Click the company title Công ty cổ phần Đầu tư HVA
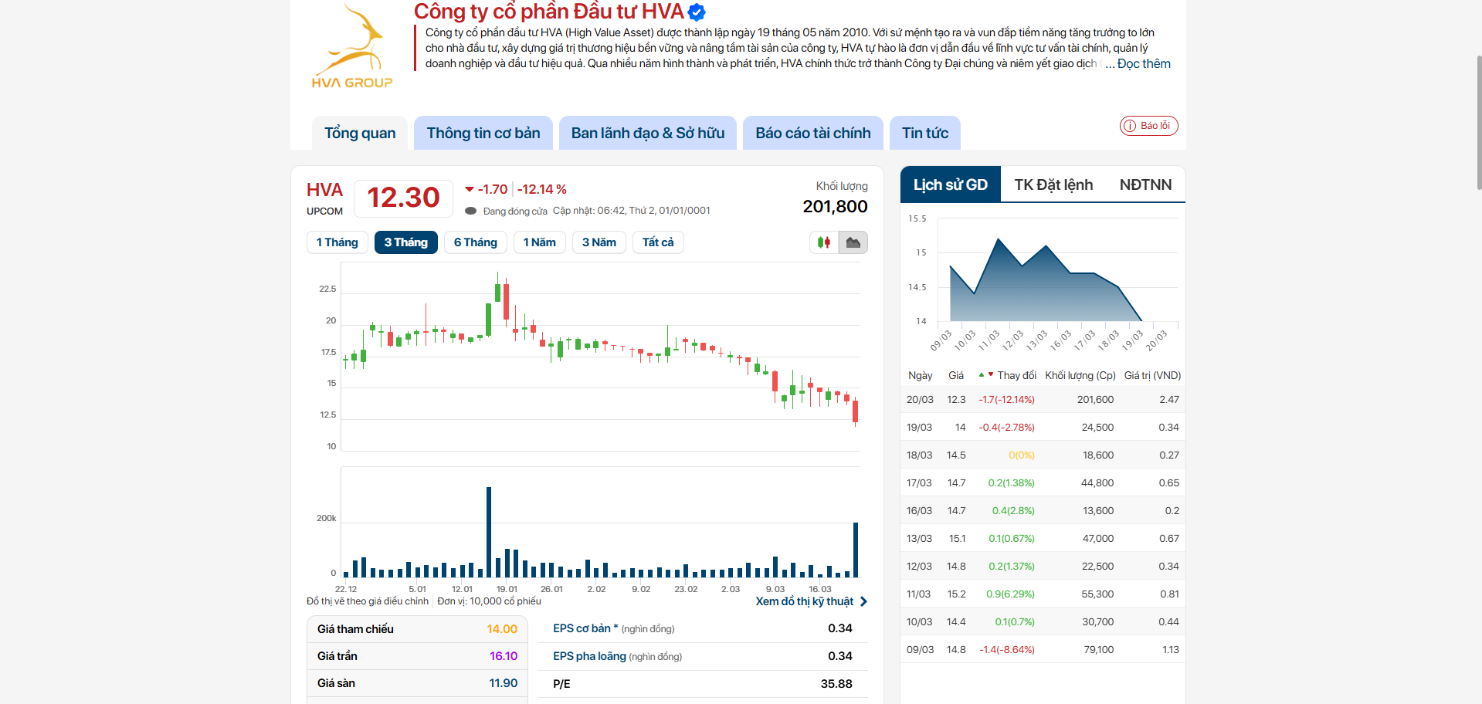1482x704 pixels. [549, 12]
